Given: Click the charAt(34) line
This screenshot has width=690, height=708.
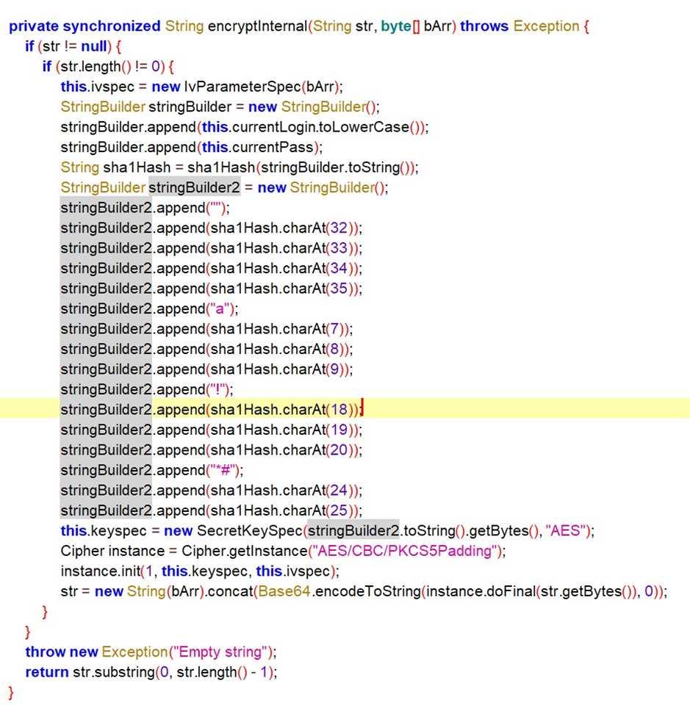Looking at the screenshot, I should [x=212, y=268].
